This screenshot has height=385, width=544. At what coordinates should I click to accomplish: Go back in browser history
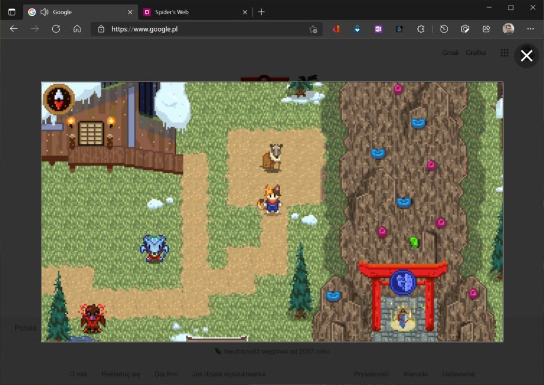[x=14, y=29]
